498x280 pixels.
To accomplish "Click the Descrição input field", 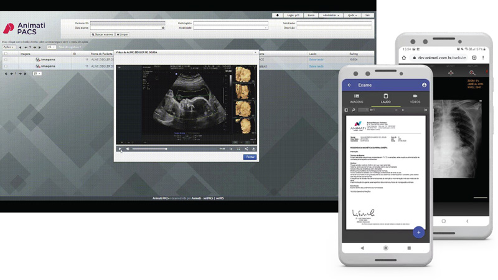I will [334, 27].
